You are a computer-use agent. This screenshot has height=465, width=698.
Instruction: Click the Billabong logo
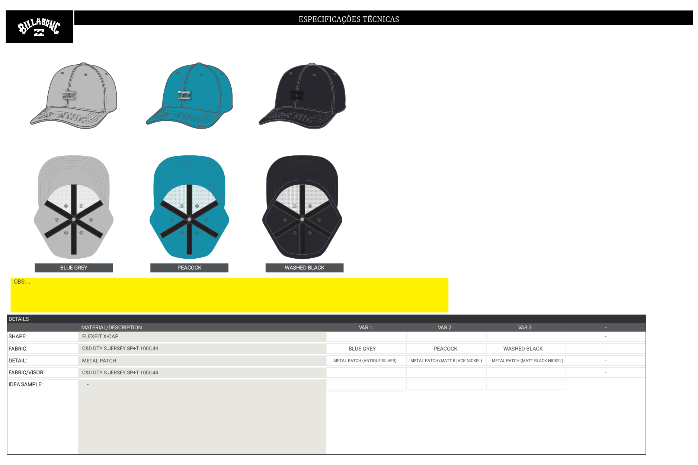[39, 27]
